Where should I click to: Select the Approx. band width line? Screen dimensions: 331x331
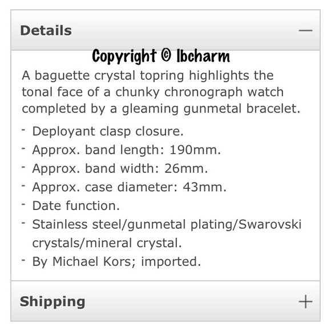(x=120, y=168)
